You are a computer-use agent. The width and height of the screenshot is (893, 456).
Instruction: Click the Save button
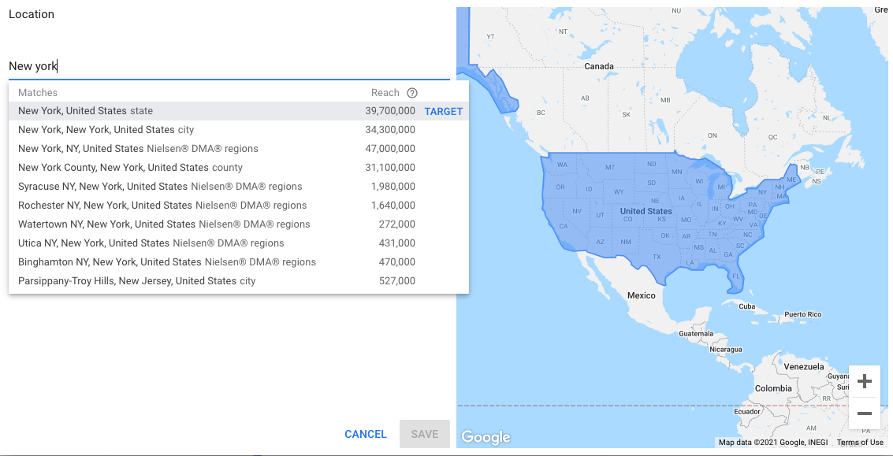424,434
